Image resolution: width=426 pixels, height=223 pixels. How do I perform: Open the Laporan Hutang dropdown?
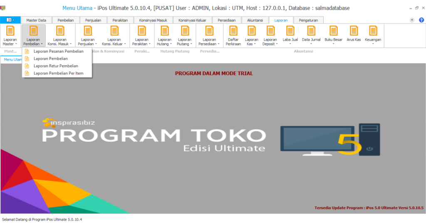click(164, 36)
